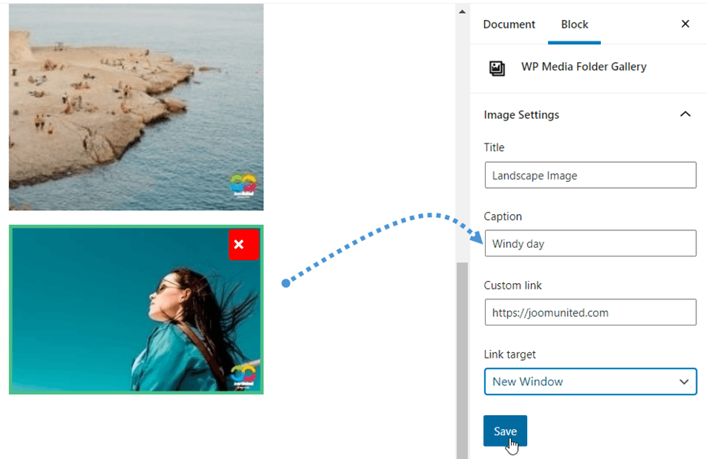Click the Image Settings panel heading
Screen dimensions: 707x459
pyautogui.click(x=522, y=115)
